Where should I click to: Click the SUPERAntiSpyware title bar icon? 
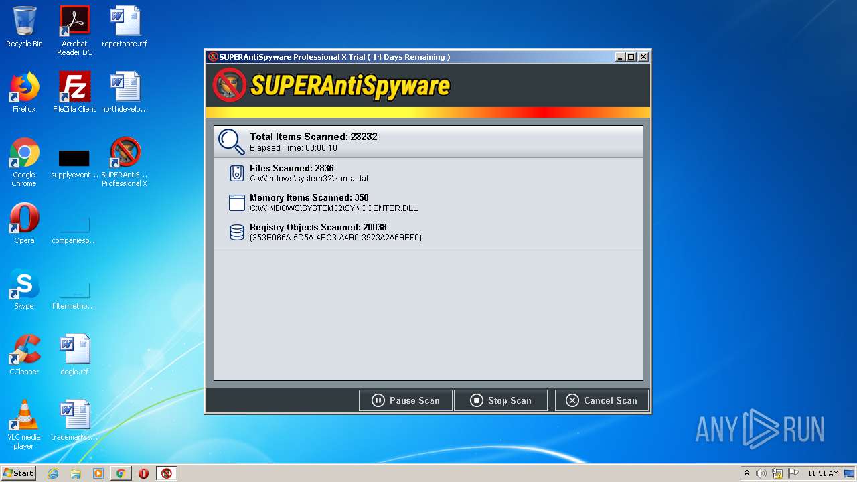coord(213,57)
